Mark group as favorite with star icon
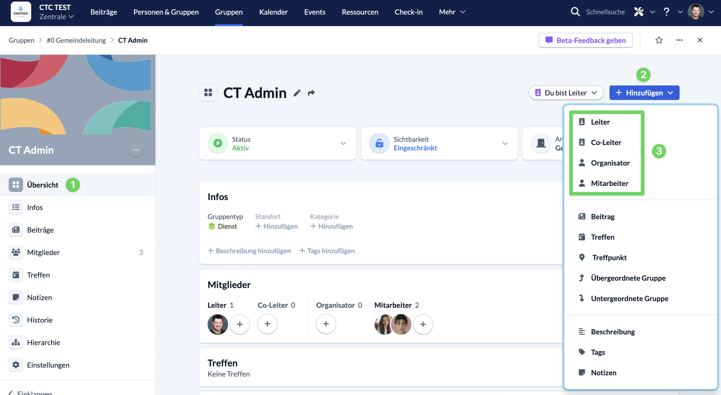The image size is (721, 395). tap(659, 40)
